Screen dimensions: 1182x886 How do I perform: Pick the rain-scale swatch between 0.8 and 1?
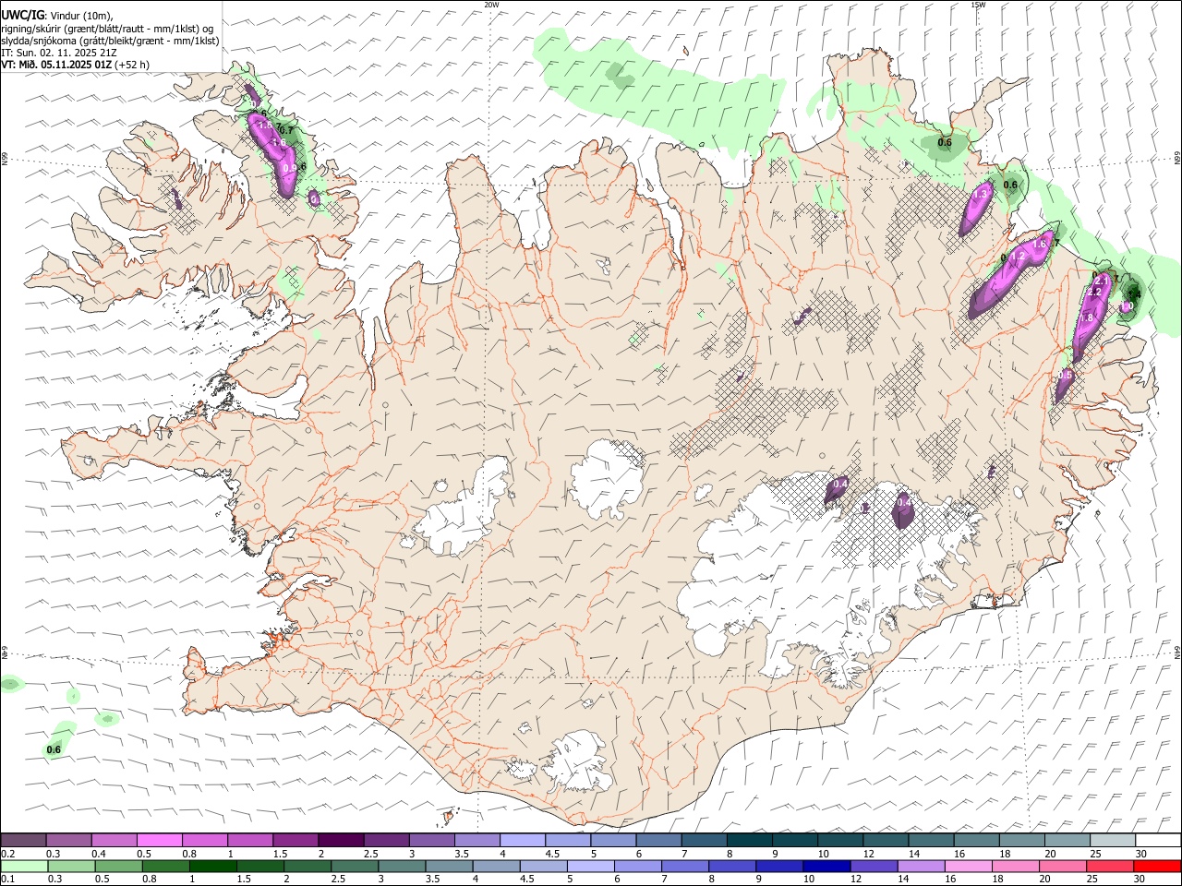point(166,866)
